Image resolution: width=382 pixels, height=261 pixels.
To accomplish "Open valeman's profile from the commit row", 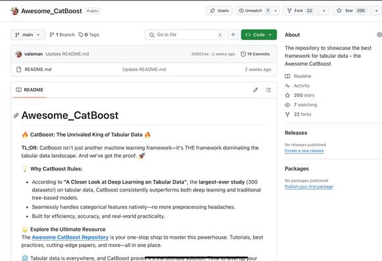I will (x=34, y=54).
